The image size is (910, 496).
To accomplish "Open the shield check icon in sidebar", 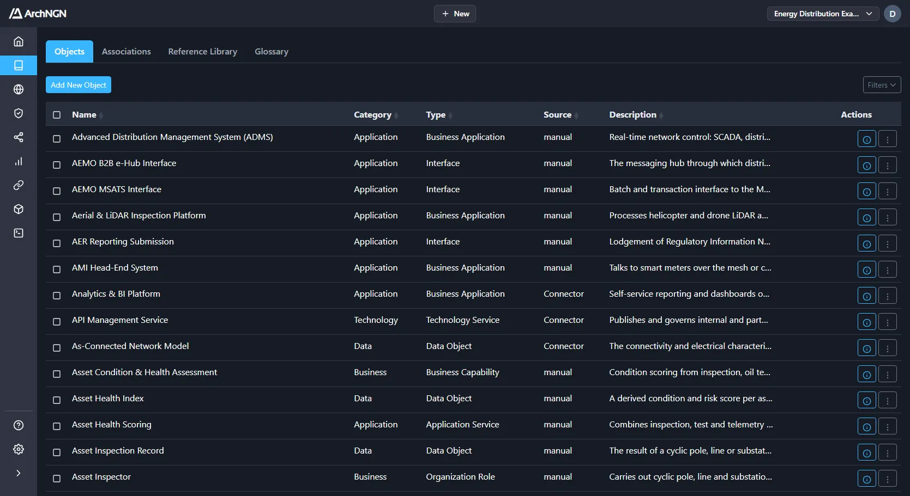I will click(19, 113).
